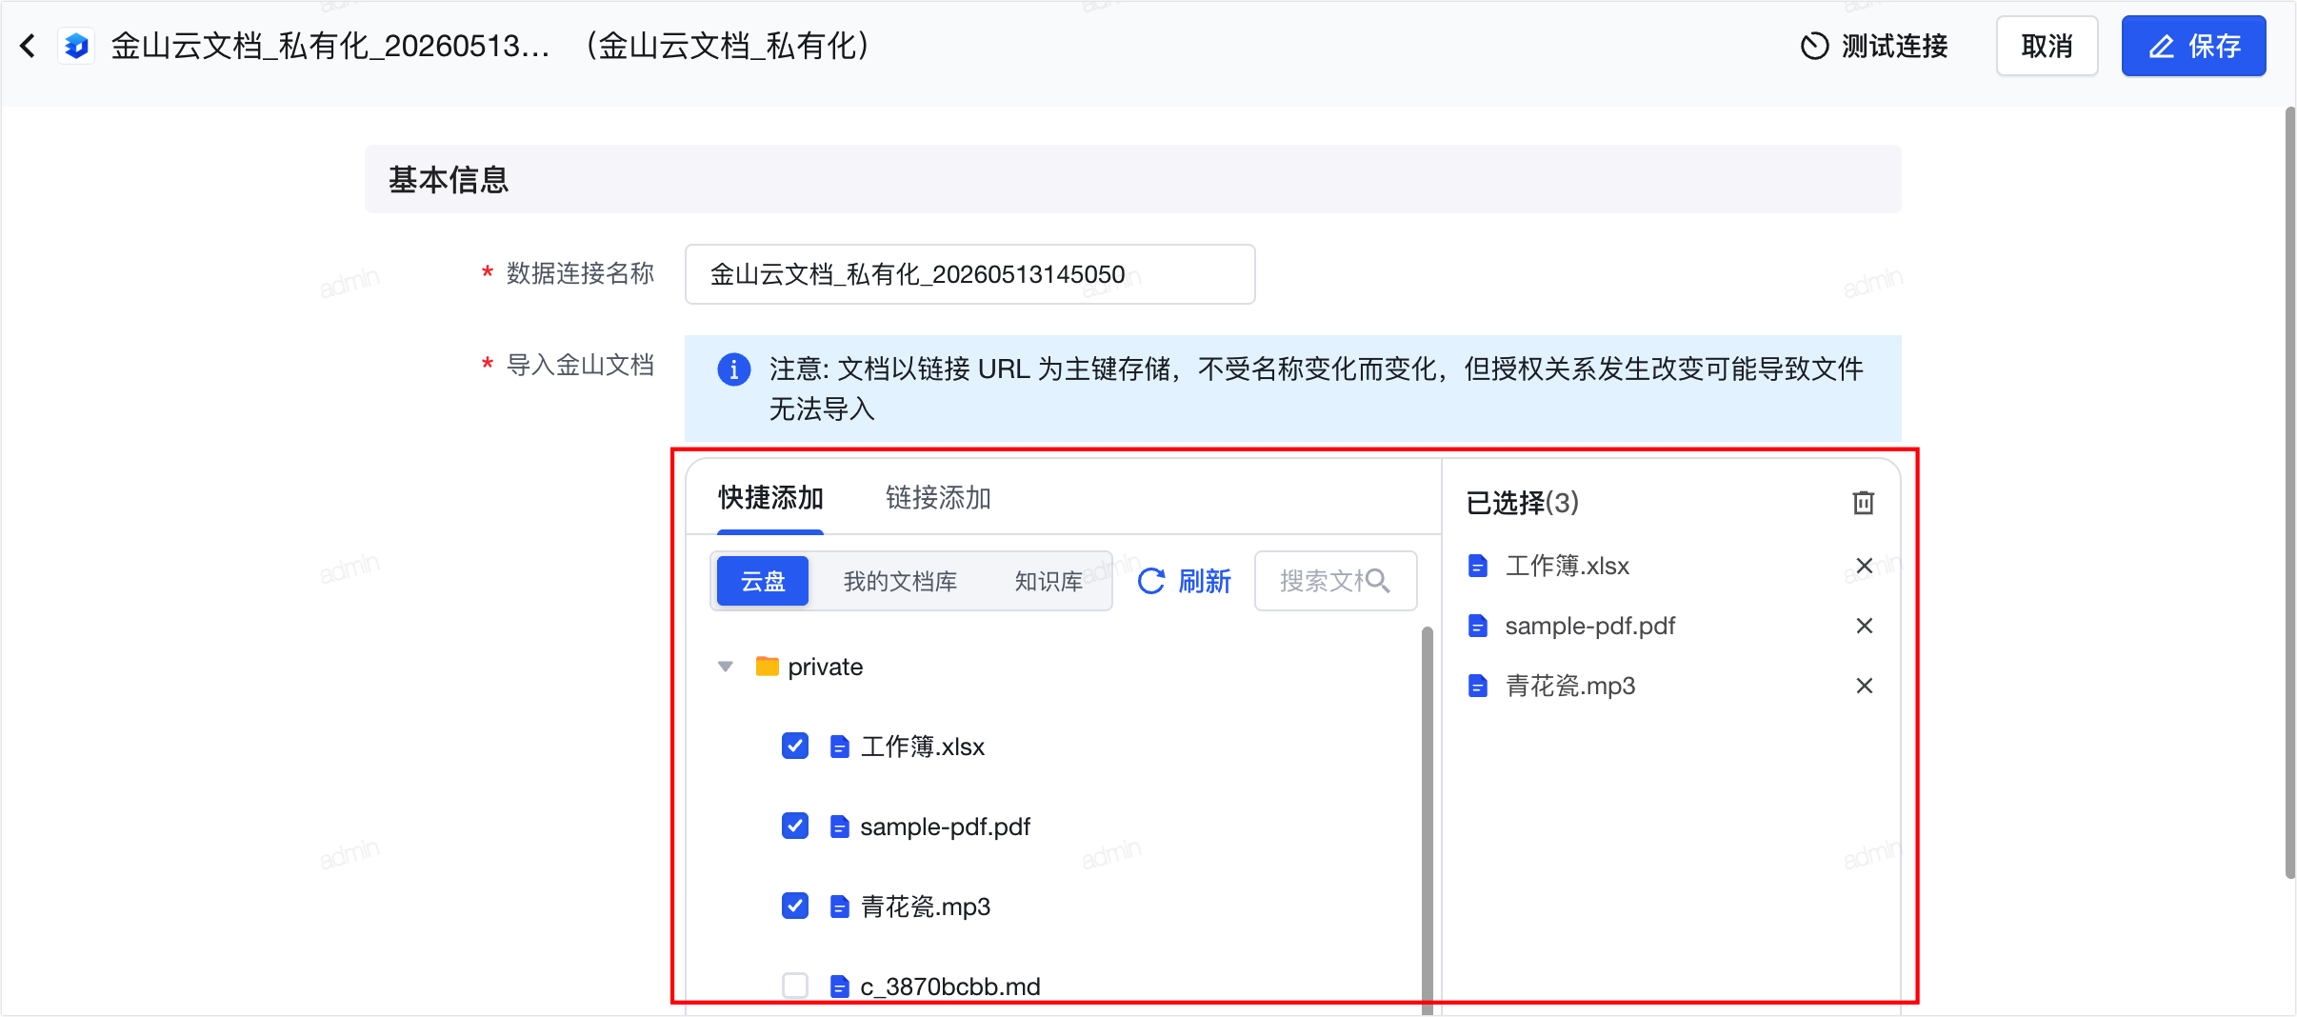Click the search magnifier icon

(1378, 580)
